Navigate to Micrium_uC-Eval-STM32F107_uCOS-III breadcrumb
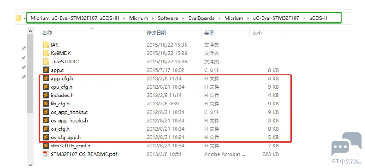365x168 pixels. click(x=75, y=18)
